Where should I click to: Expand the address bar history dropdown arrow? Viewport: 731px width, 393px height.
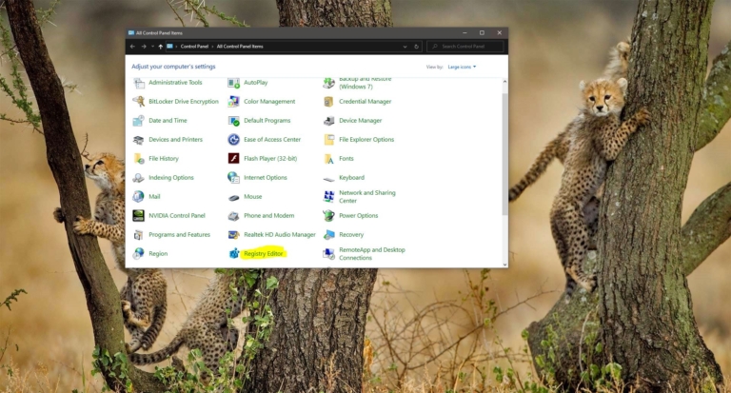click(x=405, y=47)
